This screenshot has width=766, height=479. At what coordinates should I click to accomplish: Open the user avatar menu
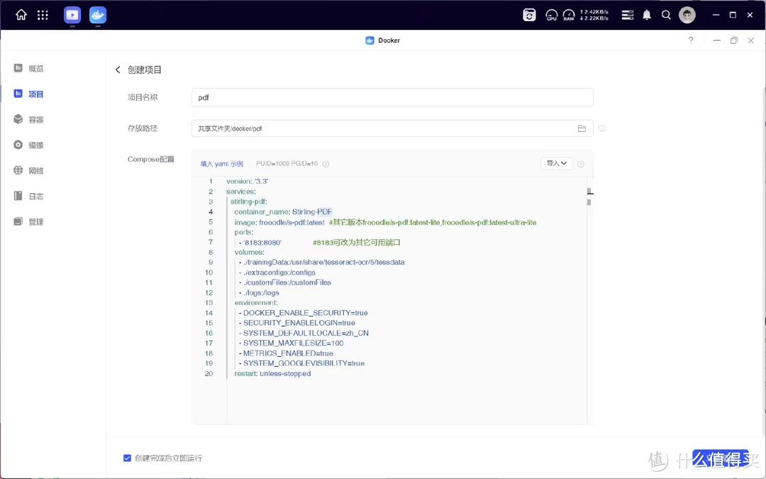coord(687,15)
